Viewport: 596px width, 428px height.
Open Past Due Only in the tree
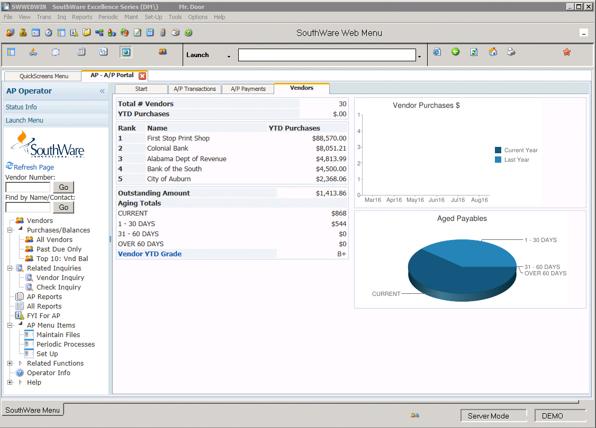point(59,249)
